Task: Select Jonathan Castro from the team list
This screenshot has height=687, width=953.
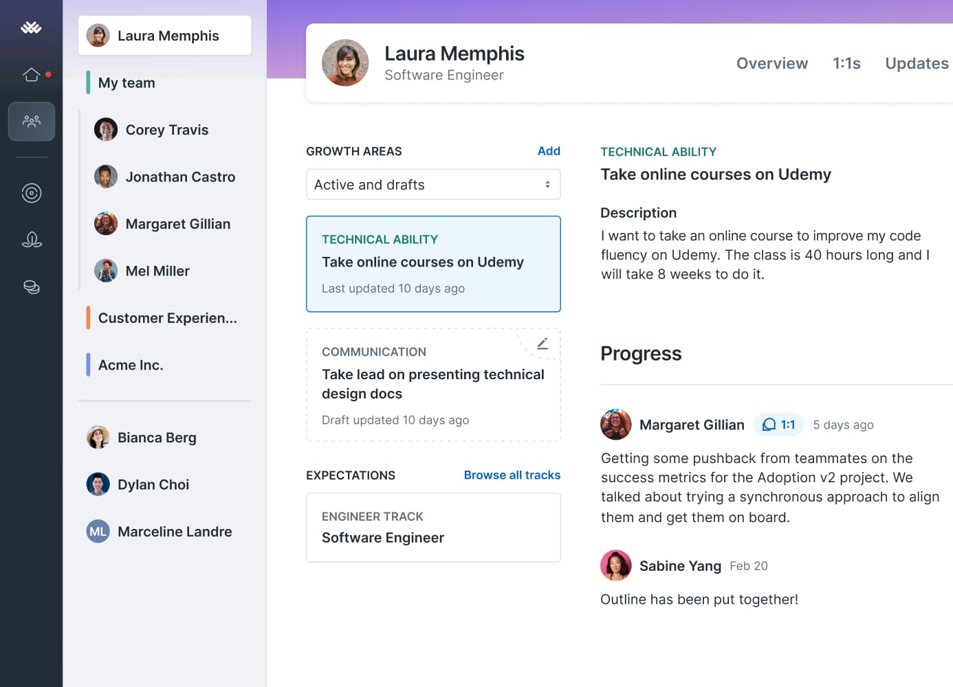Action: [x=180, y=177]
